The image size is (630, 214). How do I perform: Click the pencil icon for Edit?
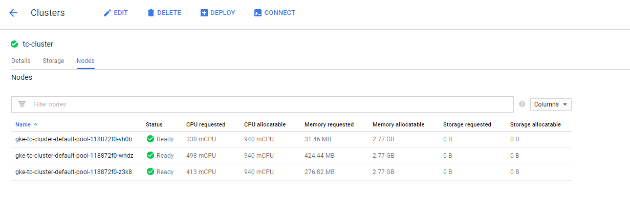click(107, 13)
